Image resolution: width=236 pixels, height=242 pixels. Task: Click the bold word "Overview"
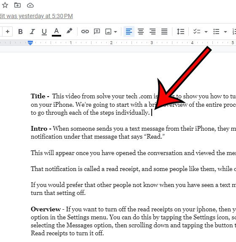46,209
